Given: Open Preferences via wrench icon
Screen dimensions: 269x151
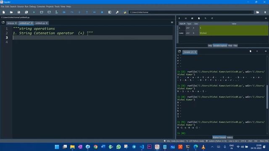Looking at the screenshot, I should click(x=117, y=12).
